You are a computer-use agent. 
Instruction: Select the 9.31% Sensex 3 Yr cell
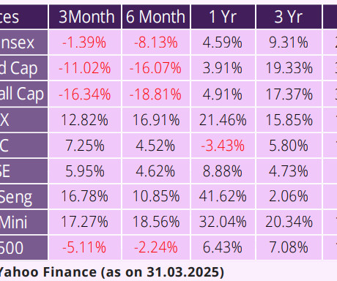[289, 42]
